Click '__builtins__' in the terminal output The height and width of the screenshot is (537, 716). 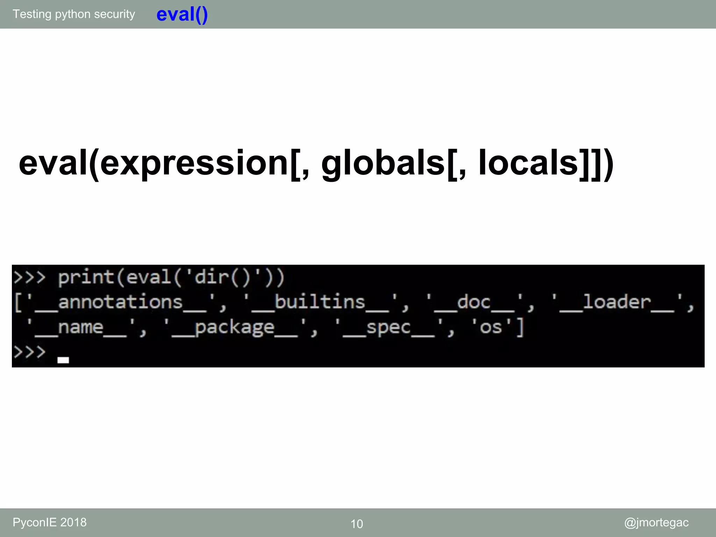320,303
